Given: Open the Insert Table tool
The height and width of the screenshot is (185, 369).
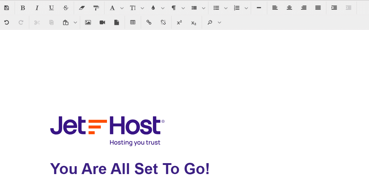Looking at the screenshot, I should point(133,22).
